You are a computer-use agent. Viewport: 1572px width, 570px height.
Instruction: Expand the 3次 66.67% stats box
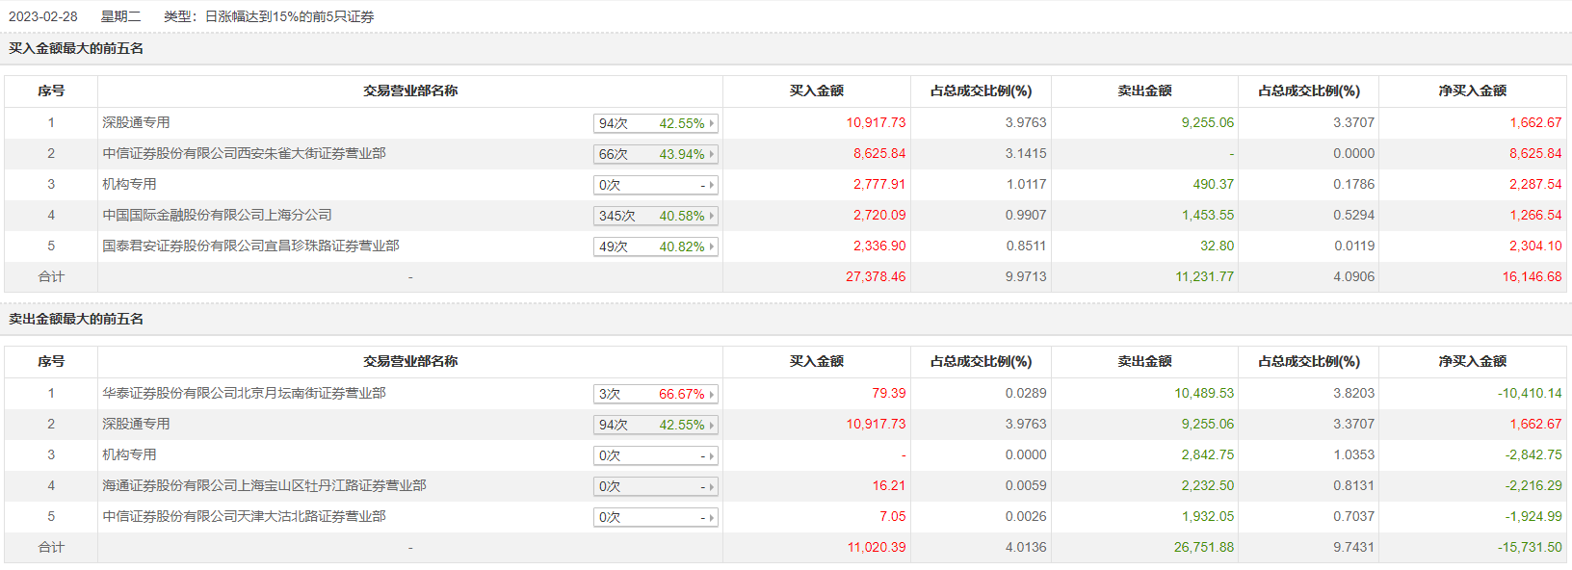[655, 394]
